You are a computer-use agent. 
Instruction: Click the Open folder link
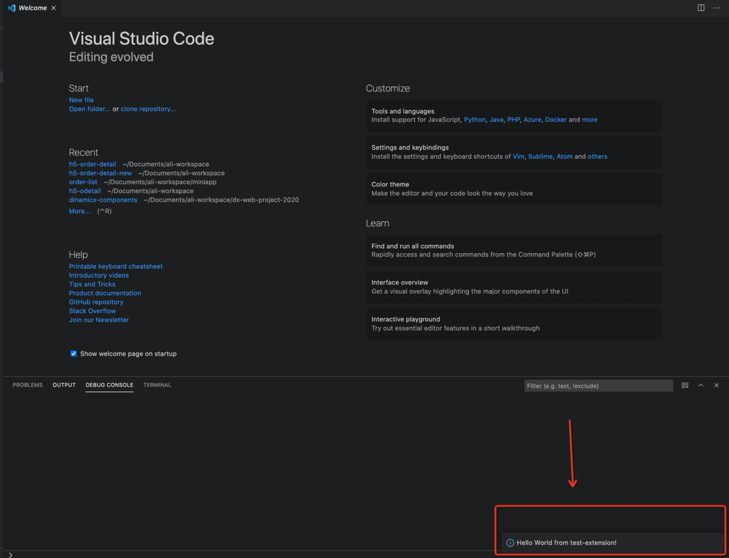click(90, 109)
